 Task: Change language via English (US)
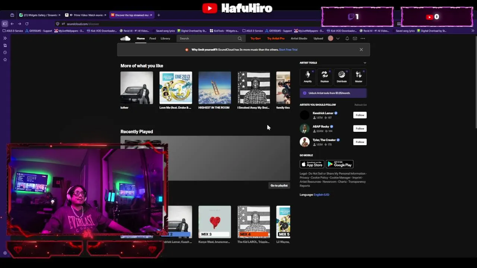pyautogui.click(x=321, y=195)
